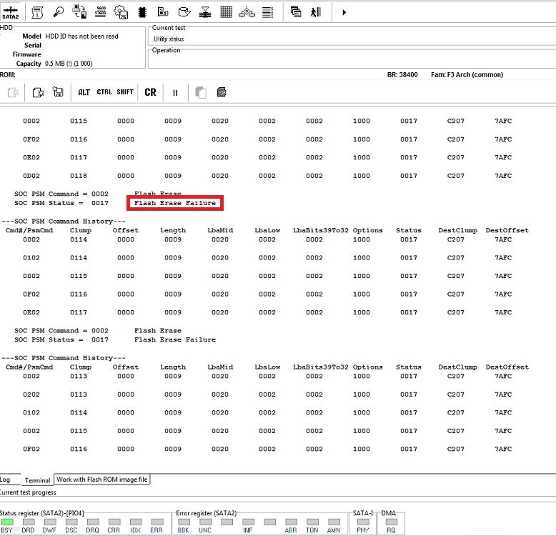Open the HDD passport info scroll icon

click(x=37, y=12)
